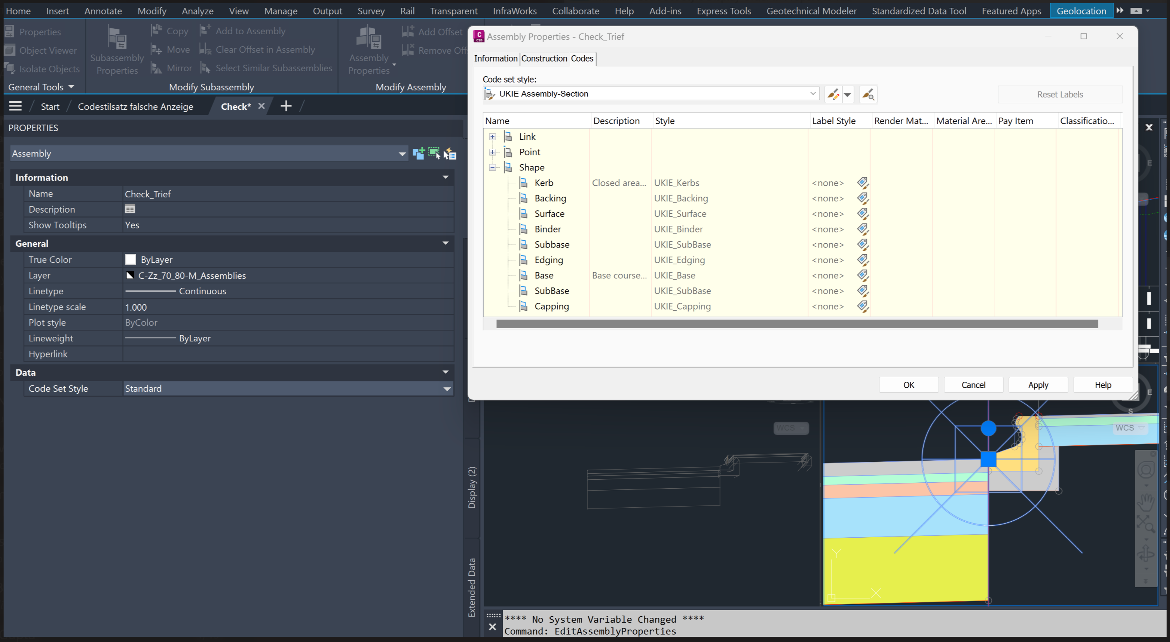Open the Analyze ribbon tab

(198, 11)
